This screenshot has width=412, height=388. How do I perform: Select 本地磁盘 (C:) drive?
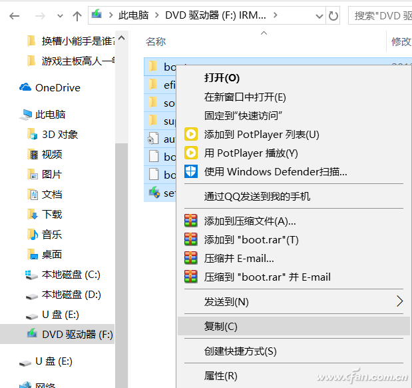71,275
